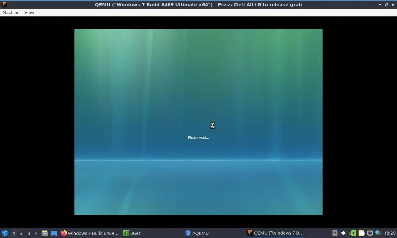Click the QEMU icon in title bar

4,5
